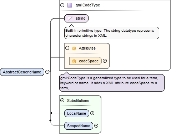Screen dimensions: 171x134
Task: Click the @ icon inside codeSpace node
Action: [x=74, y=61]
